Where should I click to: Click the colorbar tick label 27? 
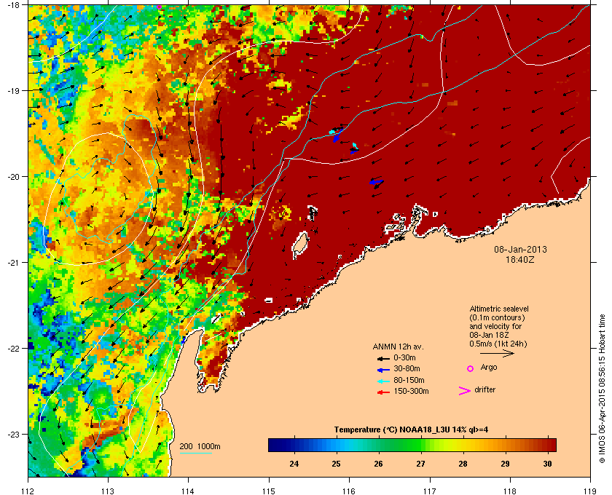[x=420, y=464]
